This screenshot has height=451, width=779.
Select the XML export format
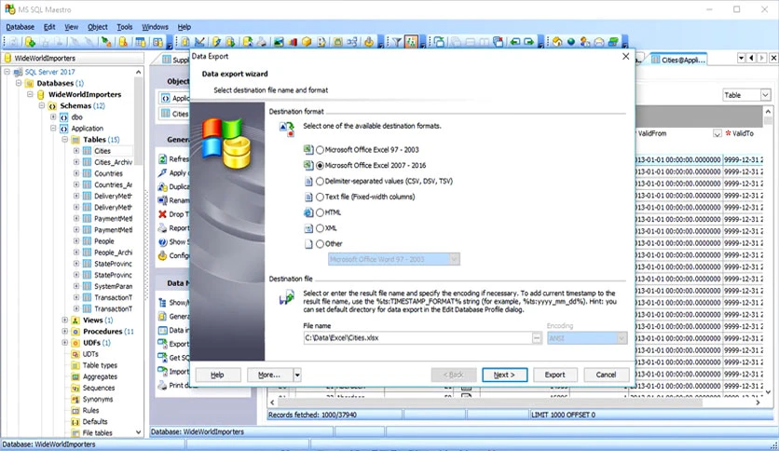coord(320,228)
